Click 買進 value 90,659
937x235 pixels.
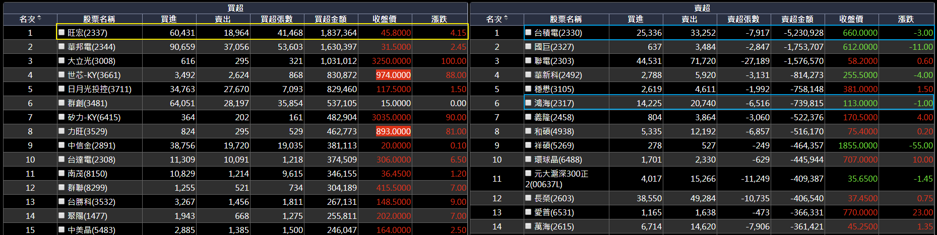point(182,47)
